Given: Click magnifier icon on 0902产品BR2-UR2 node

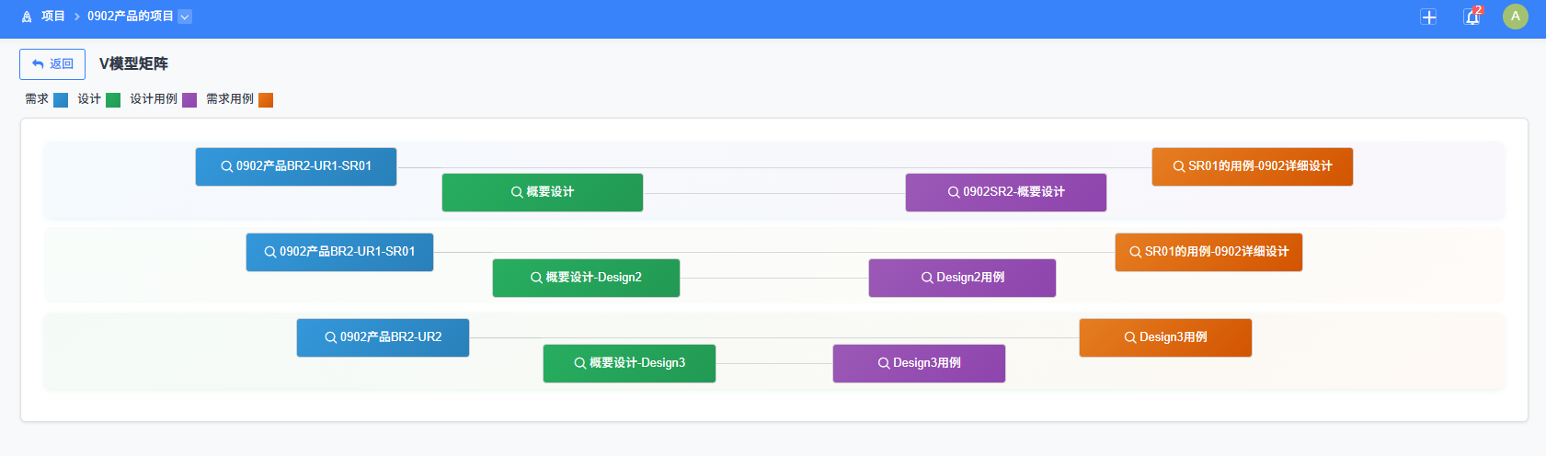Looking at the screenshot, I should coord(330,337).
